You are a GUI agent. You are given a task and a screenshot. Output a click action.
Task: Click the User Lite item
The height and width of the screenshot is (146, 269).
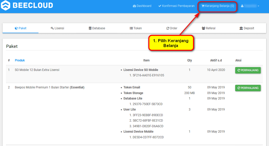(130, 109)
